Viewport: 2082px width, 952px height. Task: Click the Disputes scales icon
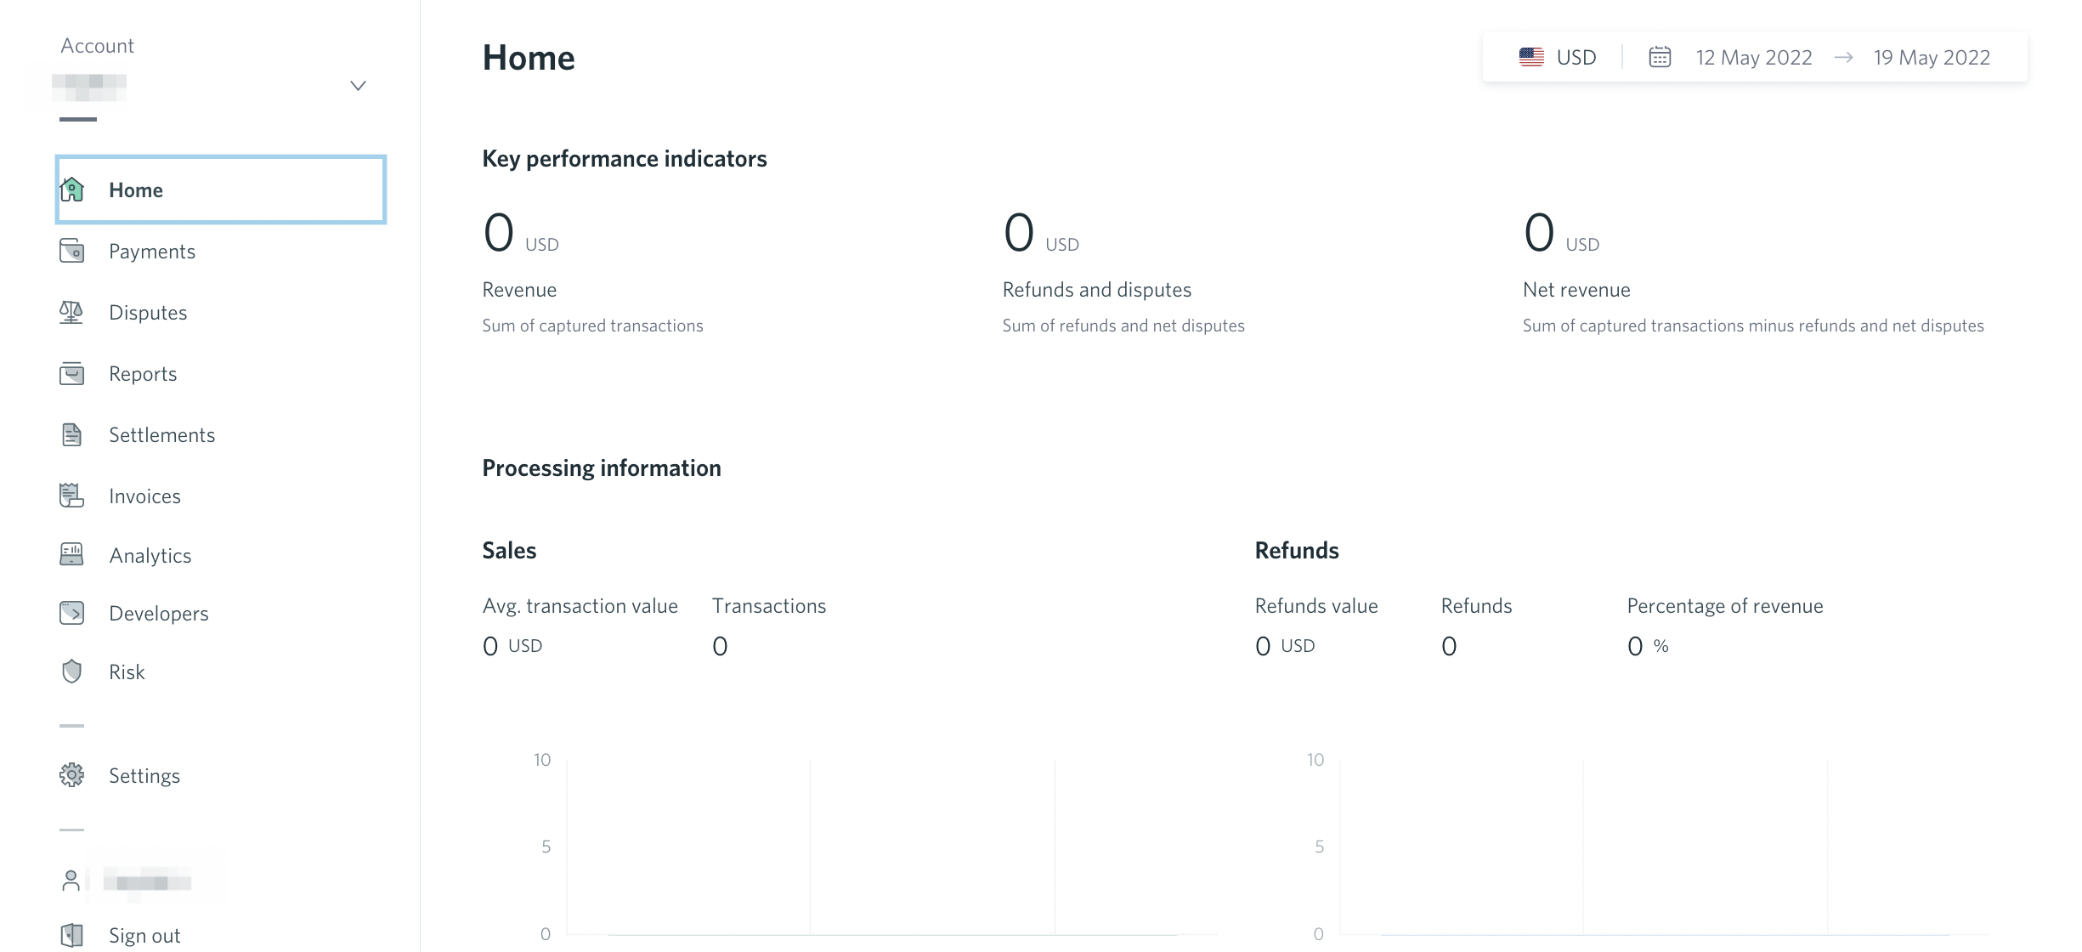(72, 312)
